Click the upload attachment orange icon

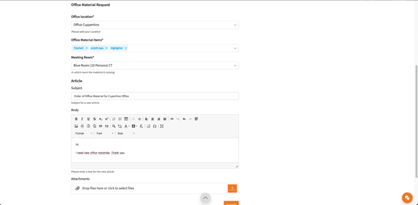(x=232, y=188)
